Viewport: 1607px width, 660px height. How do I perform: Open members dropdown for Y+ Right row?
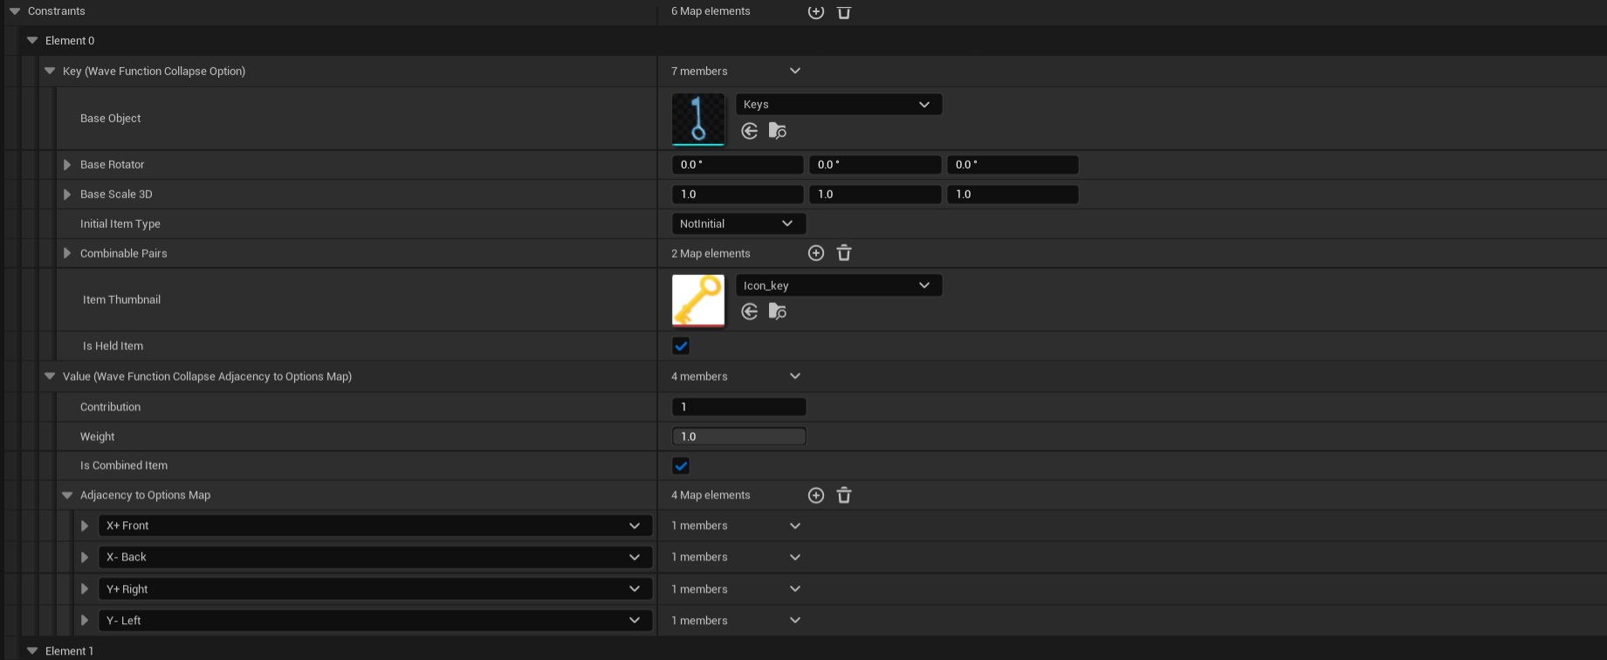tap(794, 589)
